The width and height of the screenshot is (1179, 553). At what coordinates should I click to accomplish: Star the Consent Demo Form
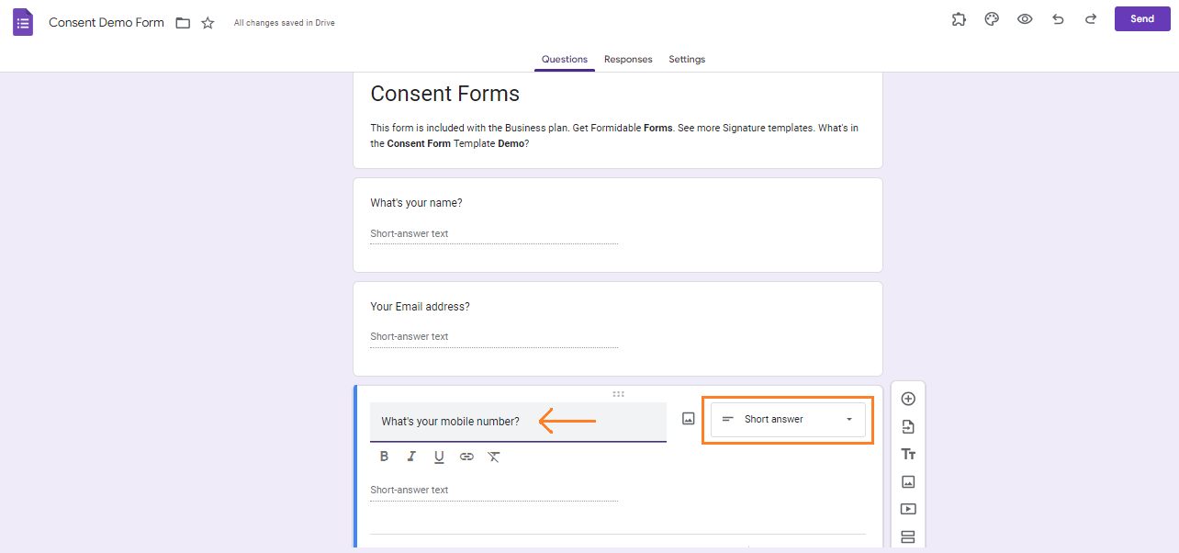coord(208,22)
